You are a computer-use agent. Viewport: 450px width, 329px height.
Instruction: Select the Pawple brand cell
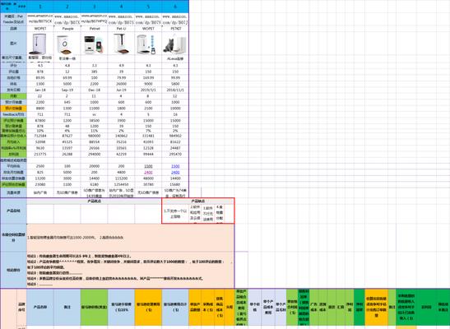tap(67, 29)
